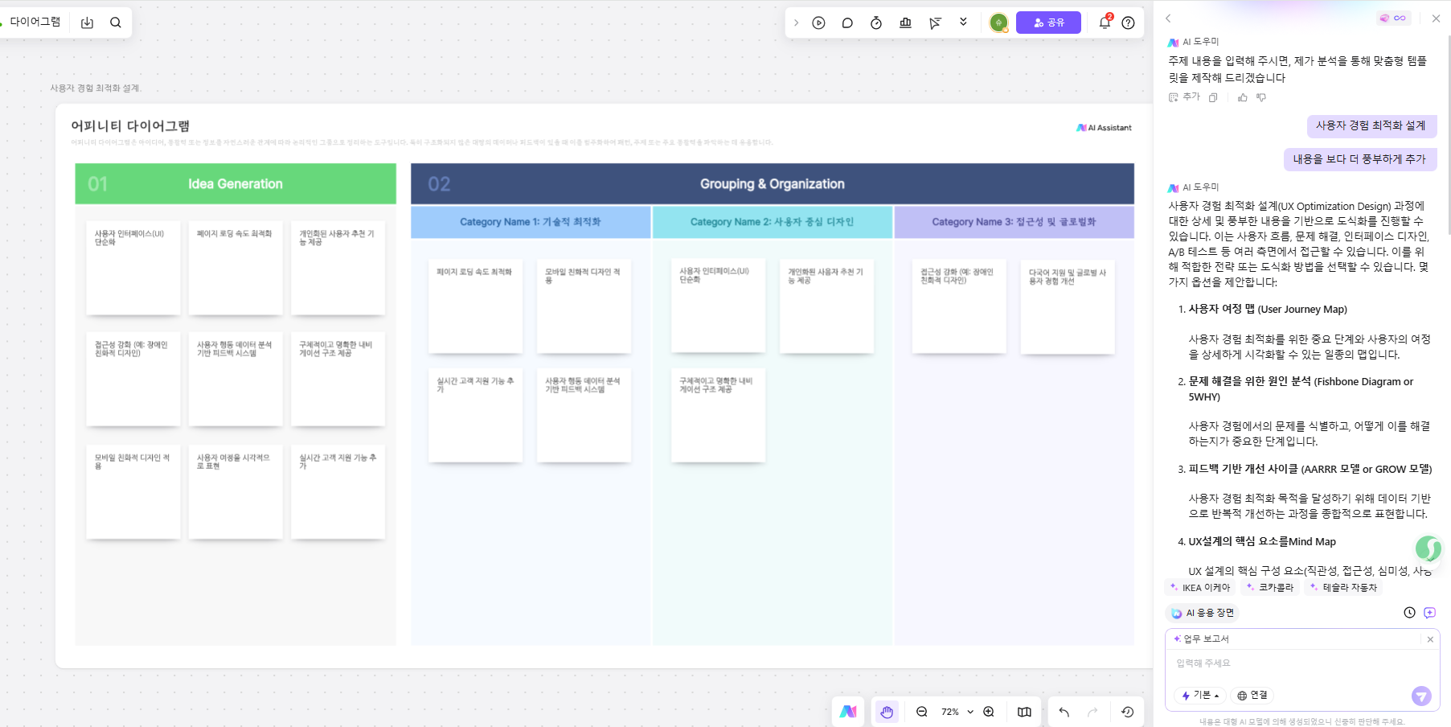Open the voting chart tool
Viewport: 1451px width, 727px height.
905,23
